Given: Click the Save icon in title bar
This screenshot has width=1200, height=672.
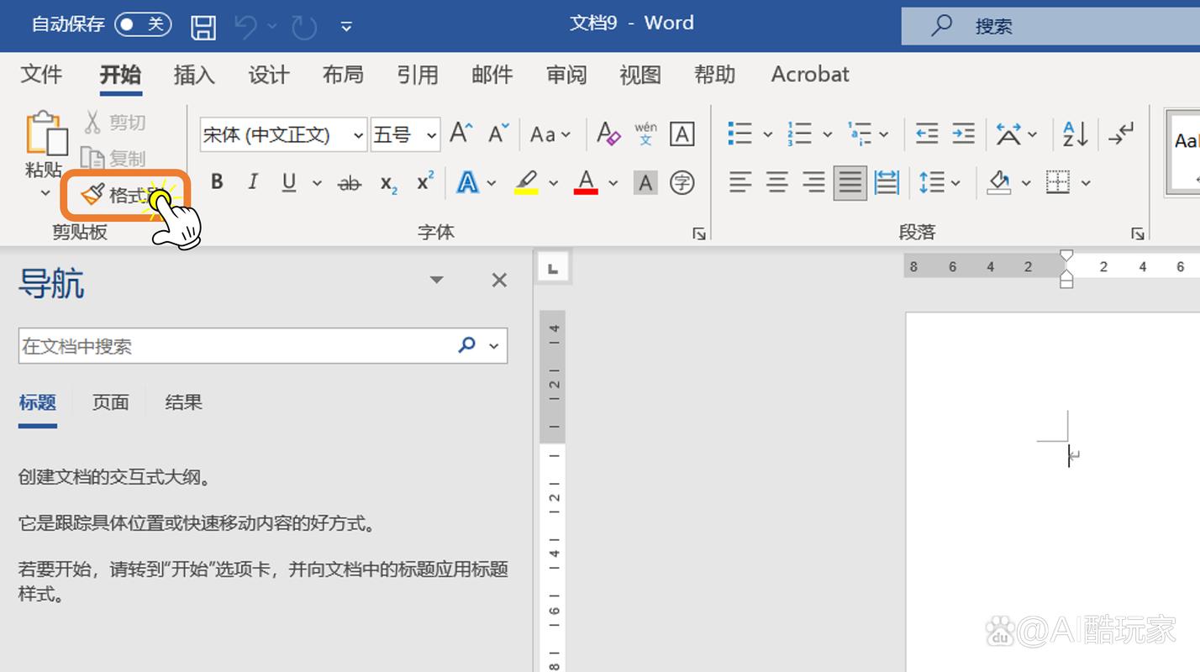Looking at the screenshot, I should 203,27.
